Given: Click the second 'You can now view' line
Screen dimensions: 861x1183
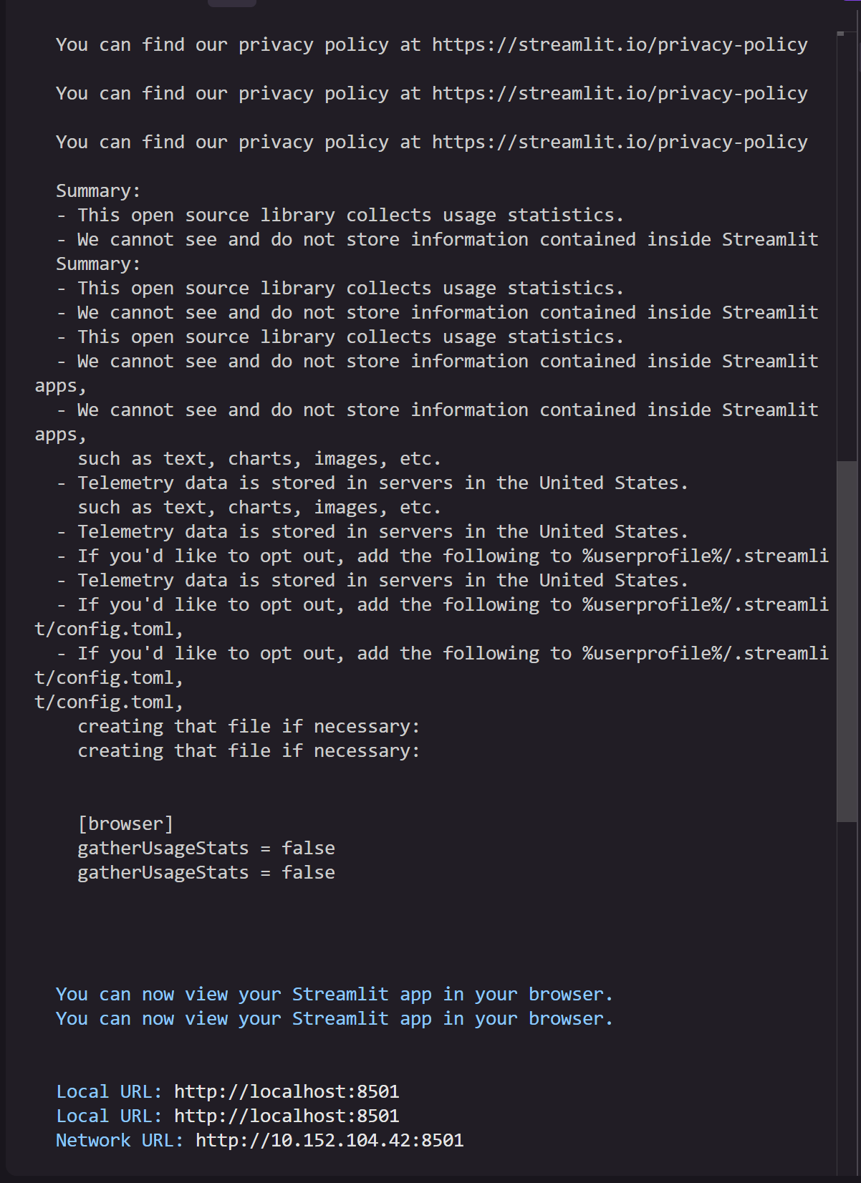Looking at the screenshot, I should [x=335, y=1019].
